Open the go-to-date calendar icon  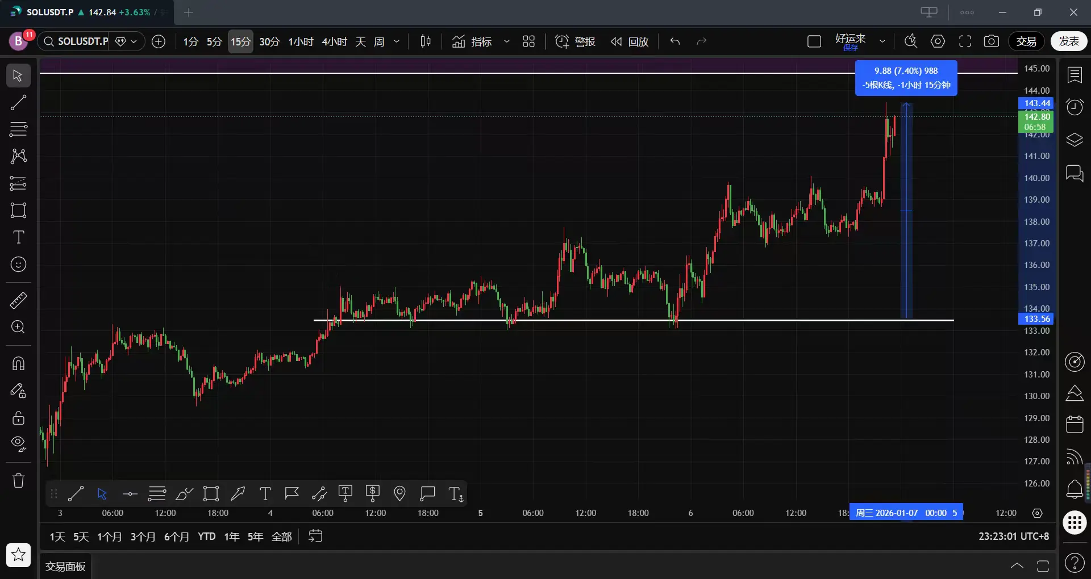[315, 536]
